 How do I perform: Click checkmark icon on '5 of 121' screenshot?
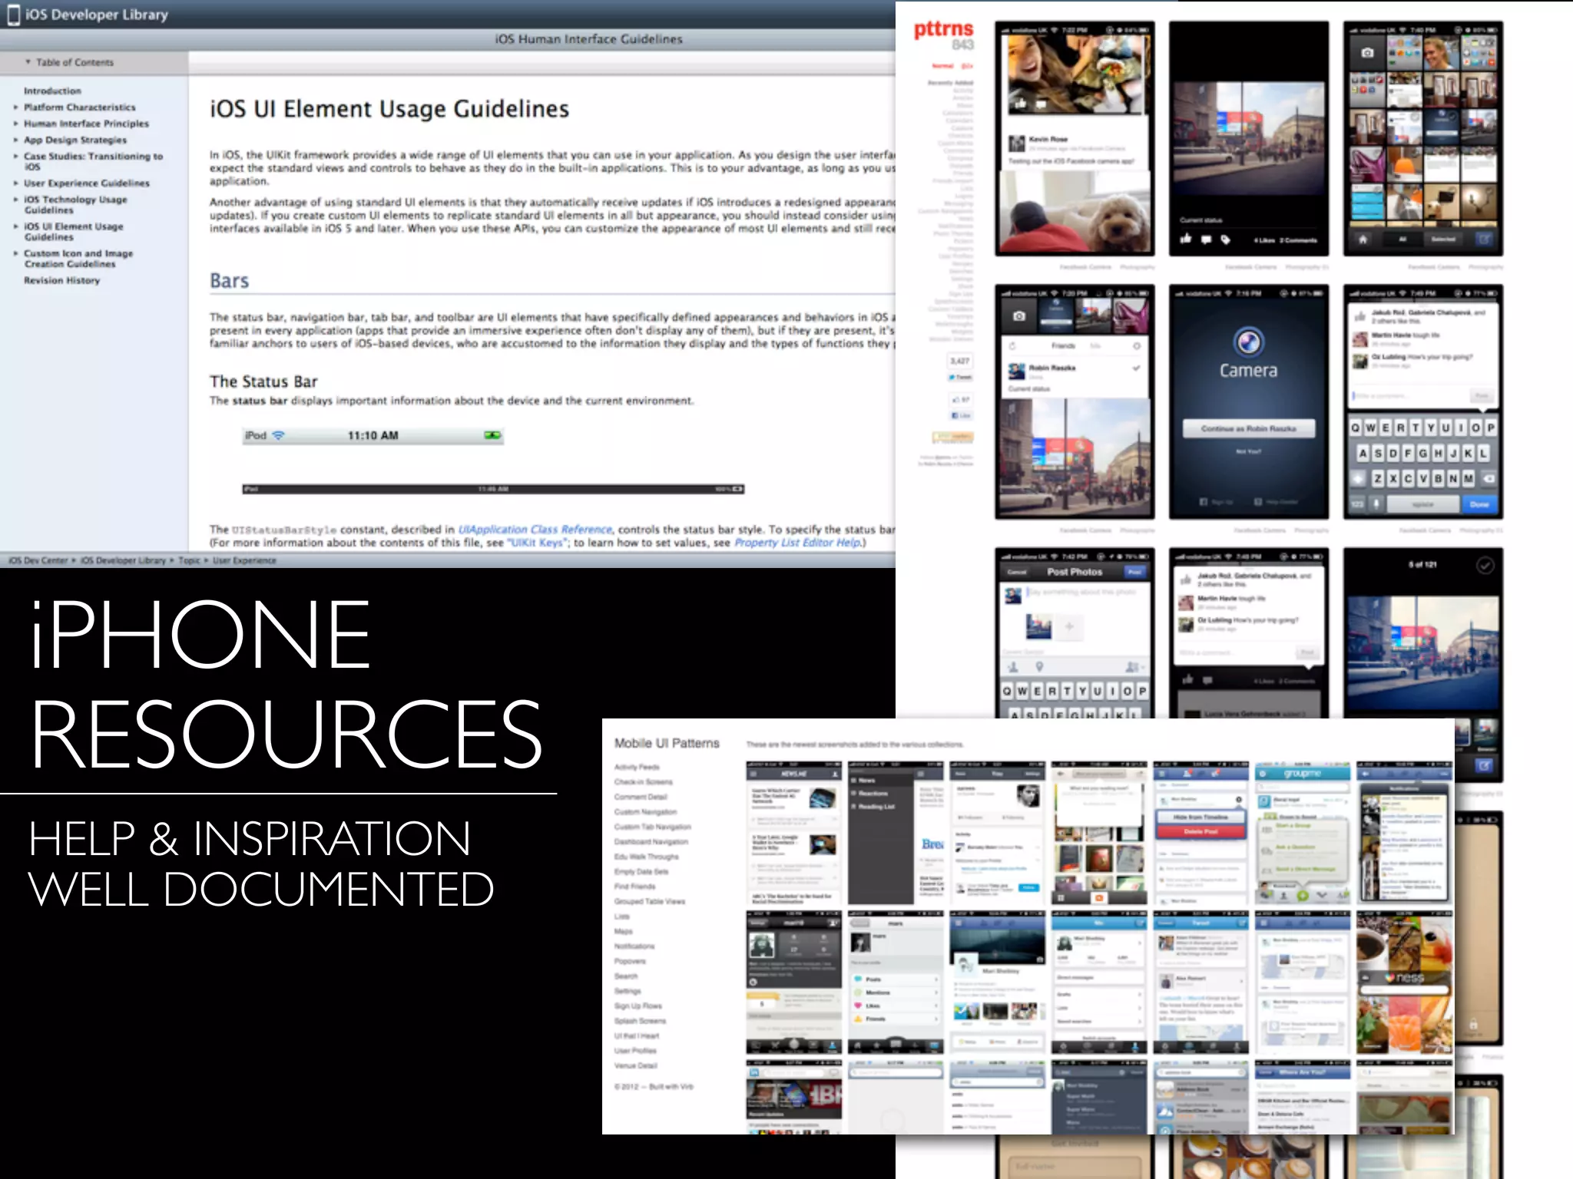point(1485,566)
